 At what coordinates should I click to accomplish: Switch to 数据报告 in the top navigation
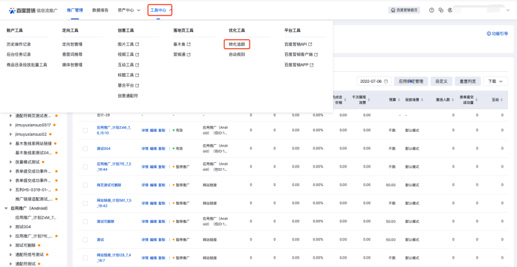(x=100, y=10)
